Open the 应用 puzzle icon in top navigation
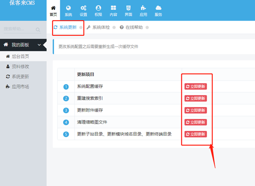 tap(143, 8)
